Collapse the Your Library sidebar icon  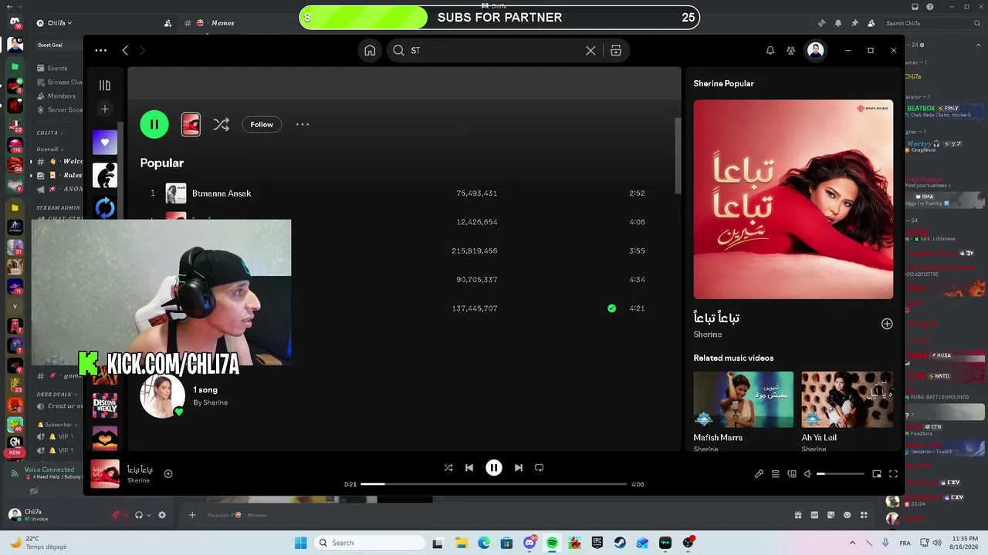pos(105,86)
